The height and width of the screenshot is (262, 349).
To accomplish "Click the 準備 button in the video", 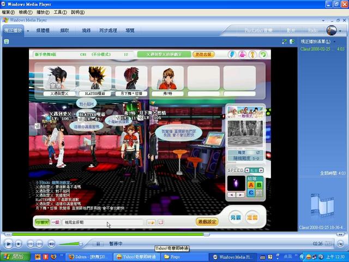I will click(252, 217).
